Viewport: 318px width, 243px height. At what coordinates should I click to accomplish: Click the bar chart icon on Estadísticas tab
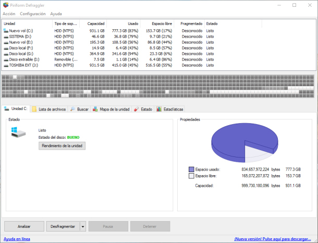point(159,109)
